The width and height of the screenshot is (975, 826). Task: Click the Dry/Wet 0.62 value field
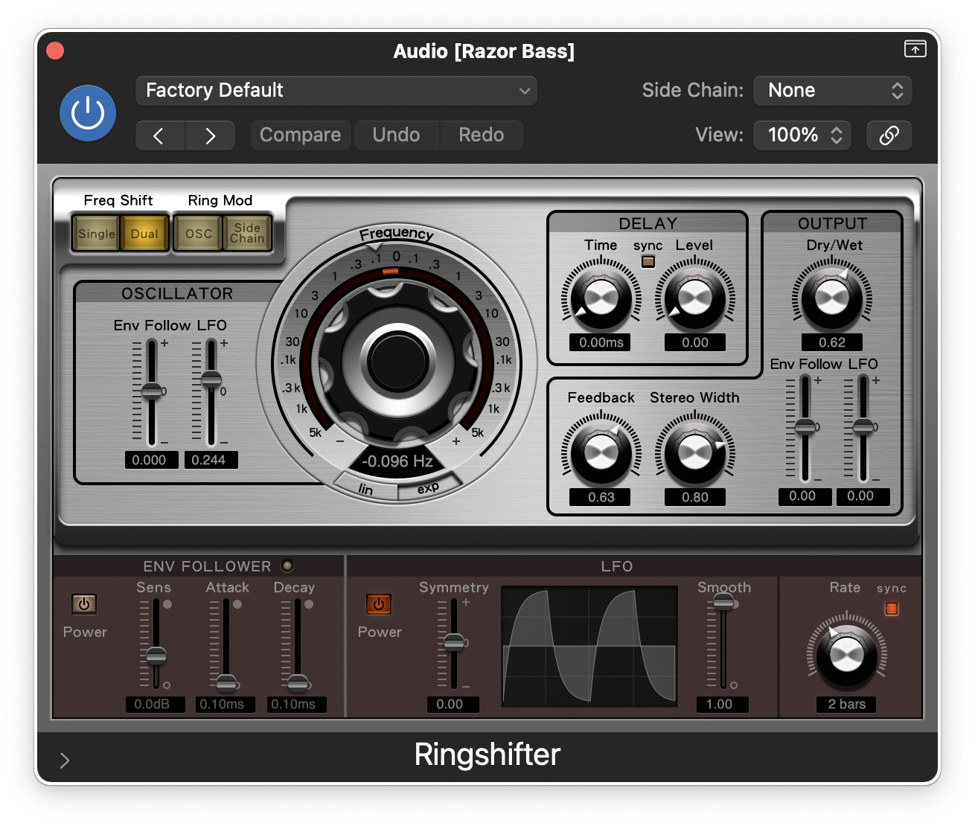[x=832, y=342]
